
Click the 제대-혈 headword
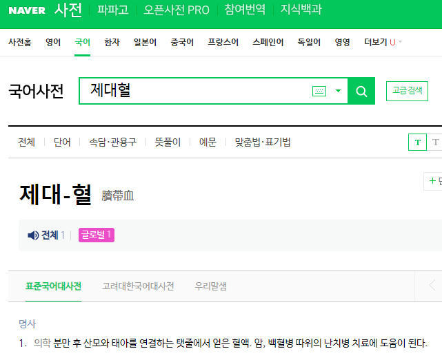[x=56, y=194]
